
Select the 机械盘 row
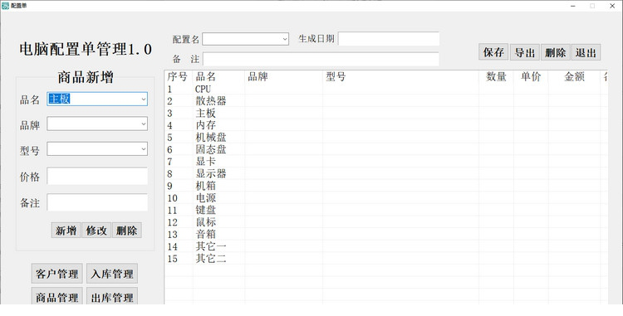tap(385, 138)
